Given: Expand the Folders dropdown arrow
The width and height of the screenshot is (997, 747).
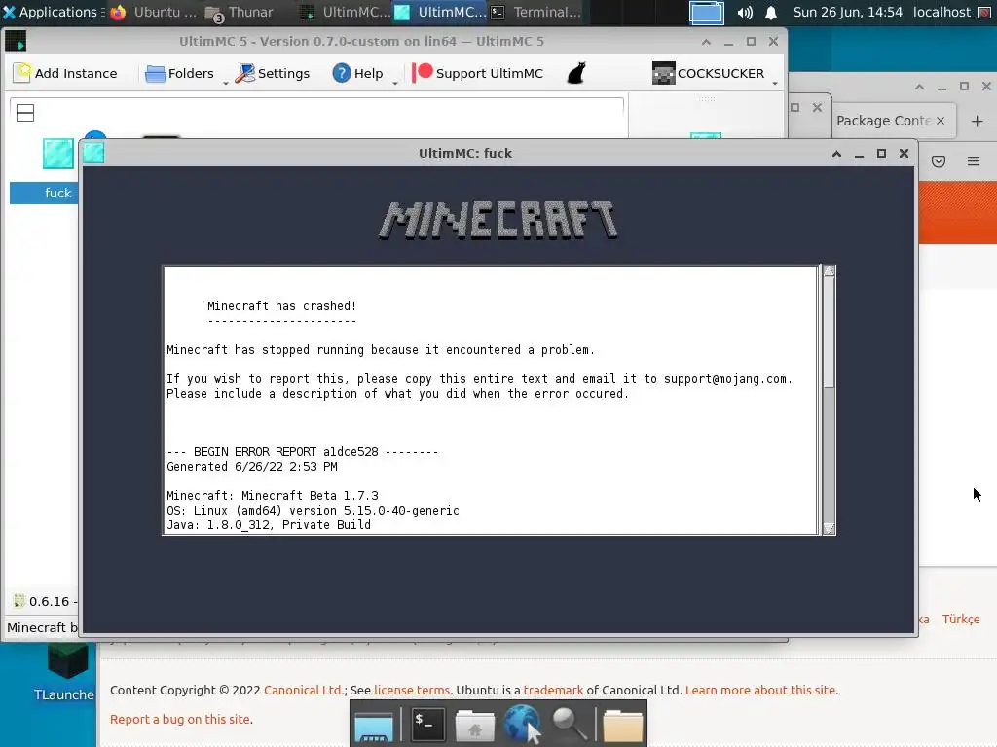Looking at the screenshot, I should pyautogui.click(x=225, y=84).
